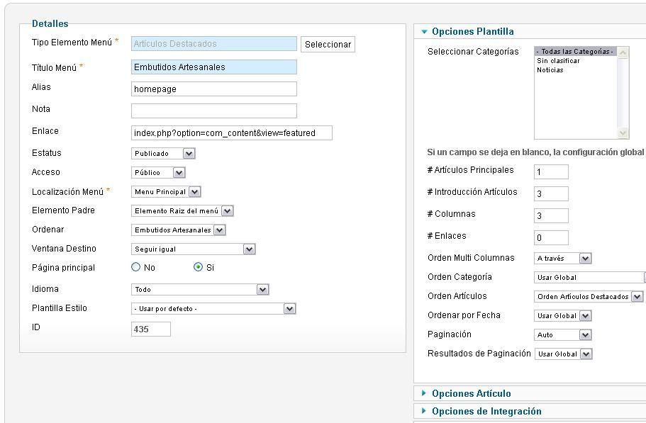Open the Resultados de Paginación dropdown
This screenshot has width=646, height=423.
(x=563, y=354)
